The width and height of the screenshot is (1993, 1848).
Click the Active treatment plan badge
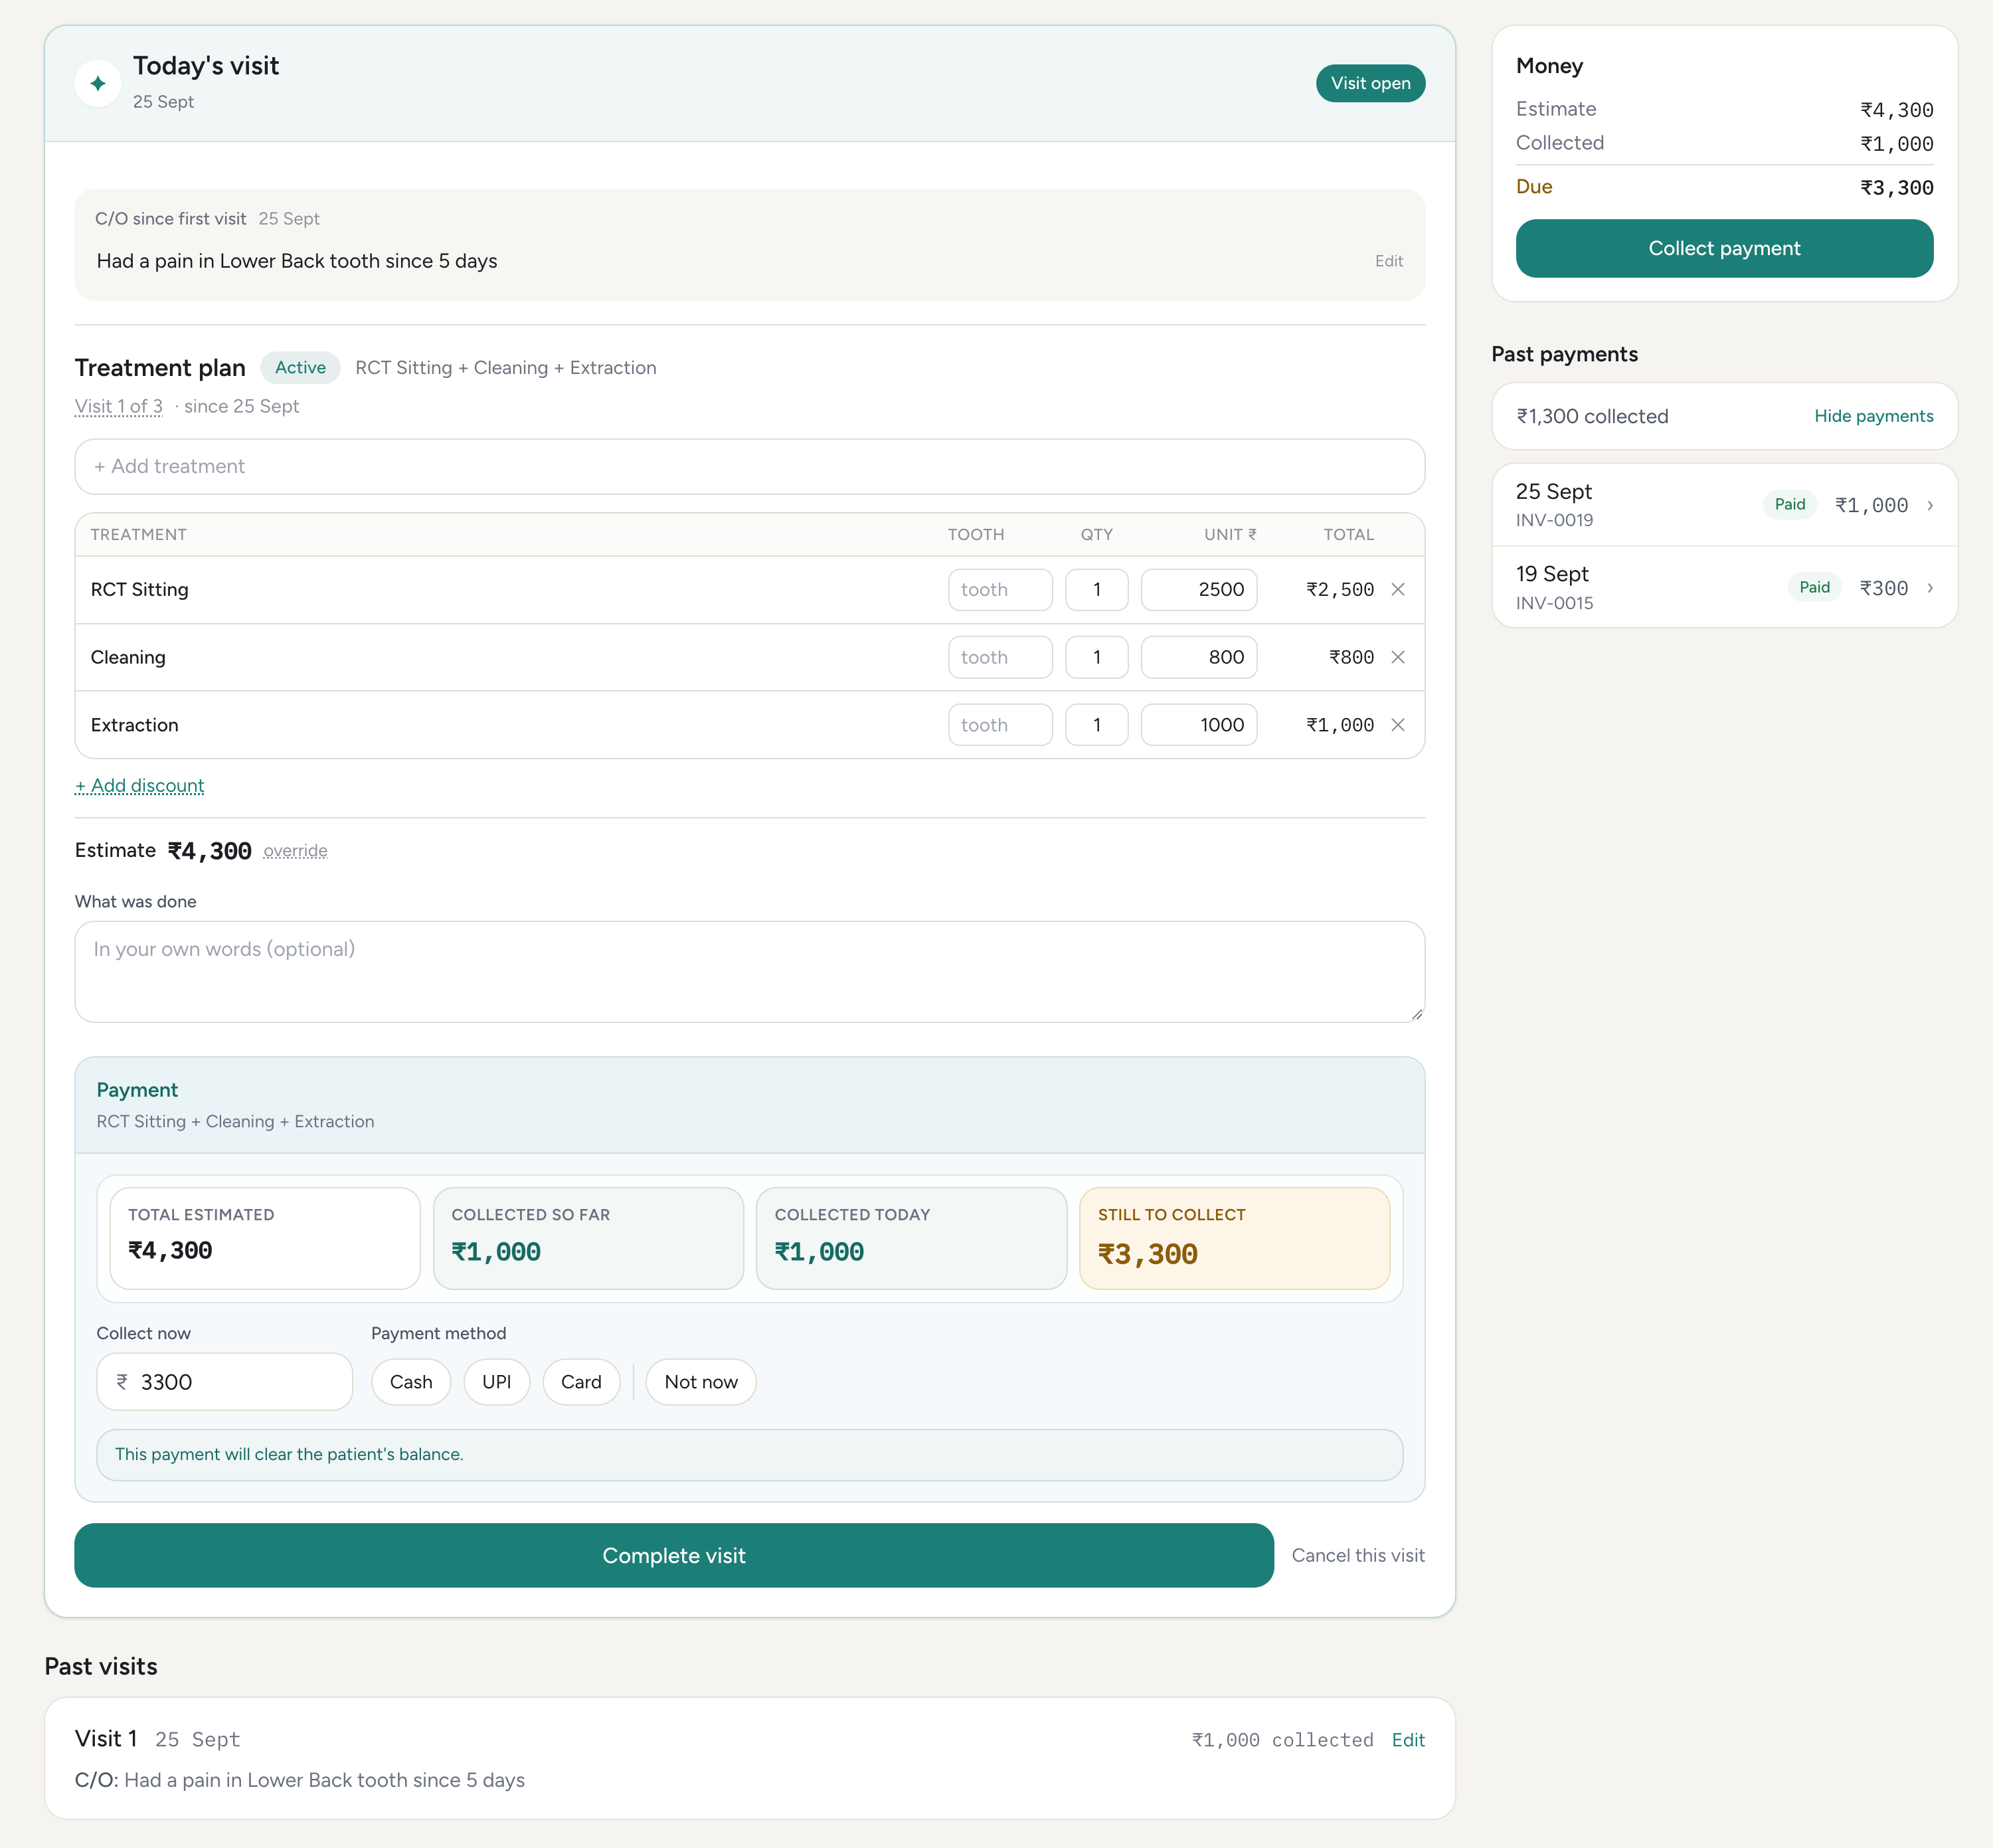[300, 367]
